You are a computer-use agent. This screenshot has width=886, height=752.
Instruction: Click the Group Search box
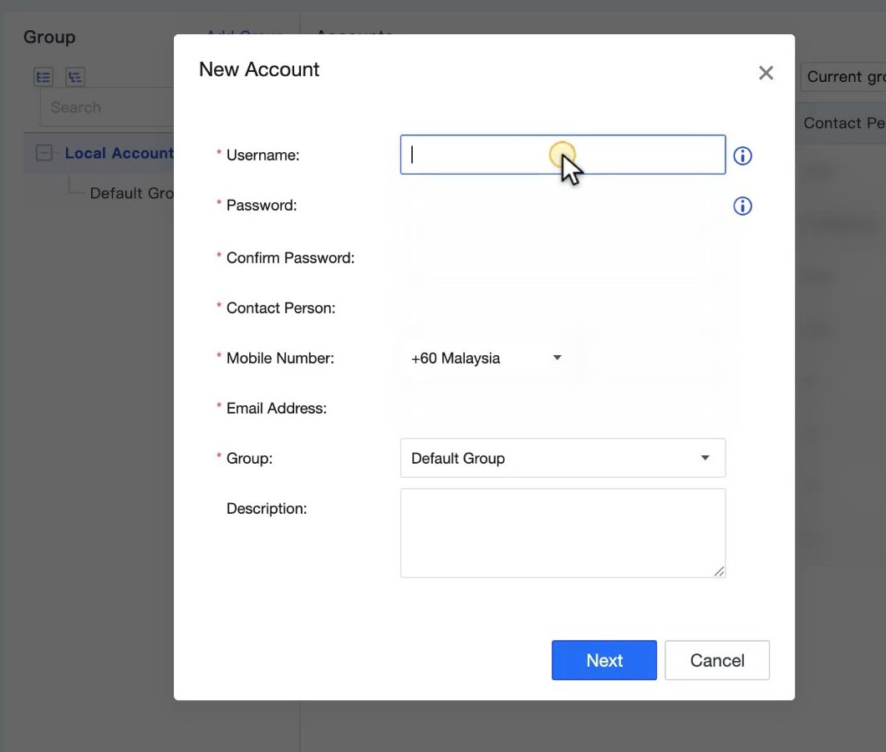pos(107,107)
